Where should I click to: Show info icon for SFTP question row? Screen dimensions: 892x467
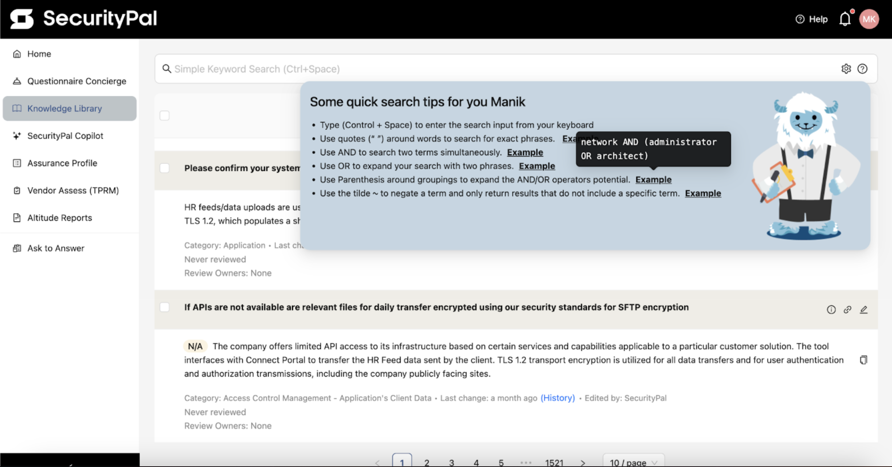[831, 310]
